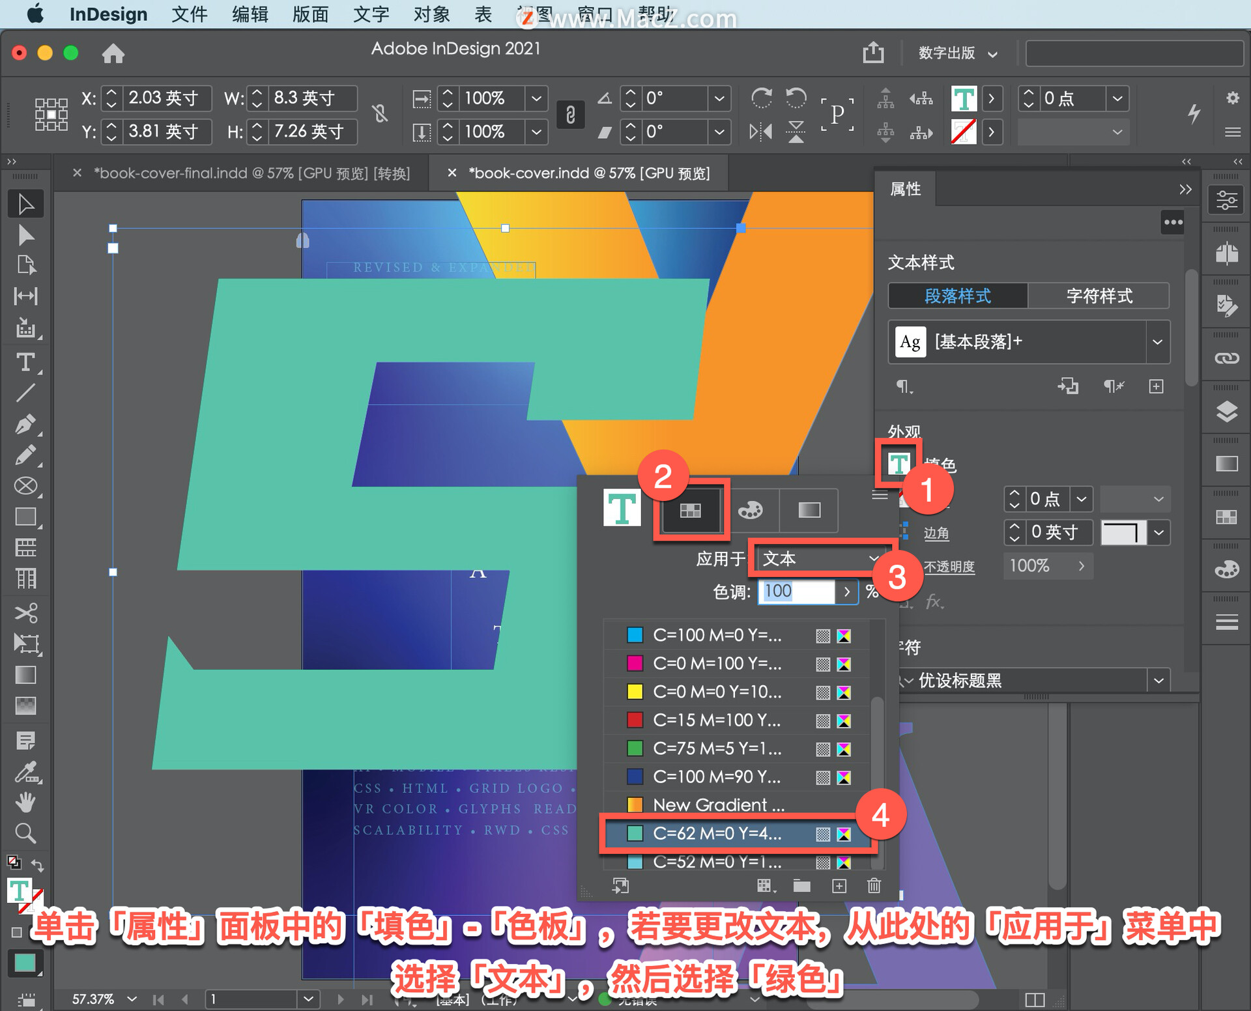Viewport: 1251px width, 1011px height.
Task: Toggle 段落样式 paragraph style button
Action: tap(958, 296)
